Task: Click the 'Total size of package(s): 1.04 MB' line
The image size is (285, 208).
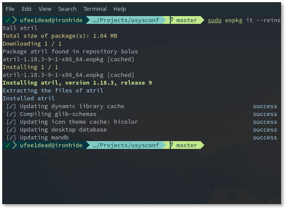Action: coord(60,36)
